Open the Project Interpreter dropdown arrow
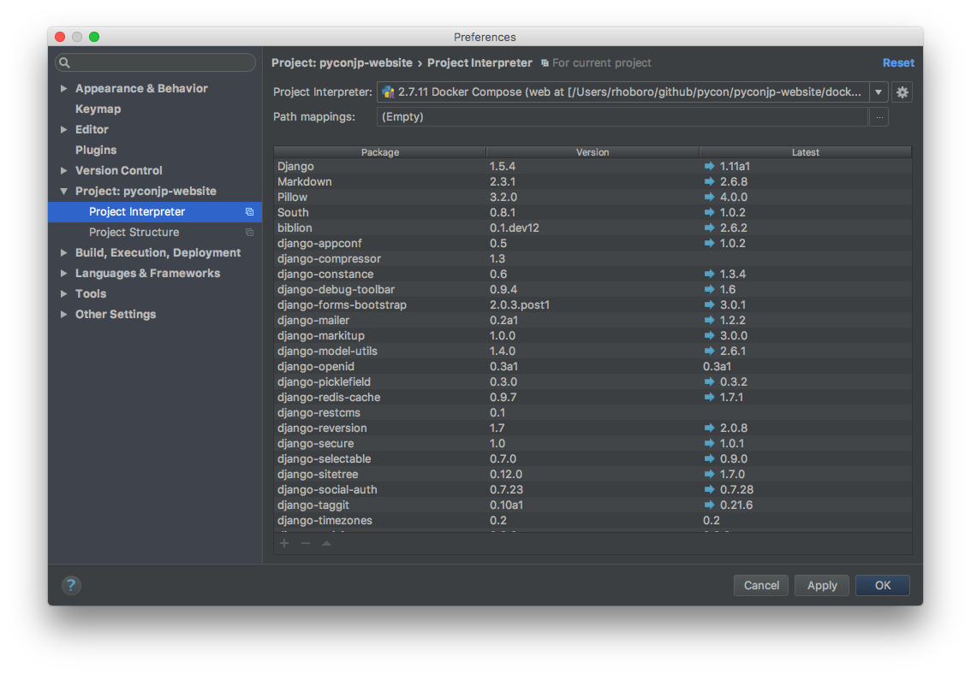Image resolution: width=971 pixels, height=674 pixels. 879,92
